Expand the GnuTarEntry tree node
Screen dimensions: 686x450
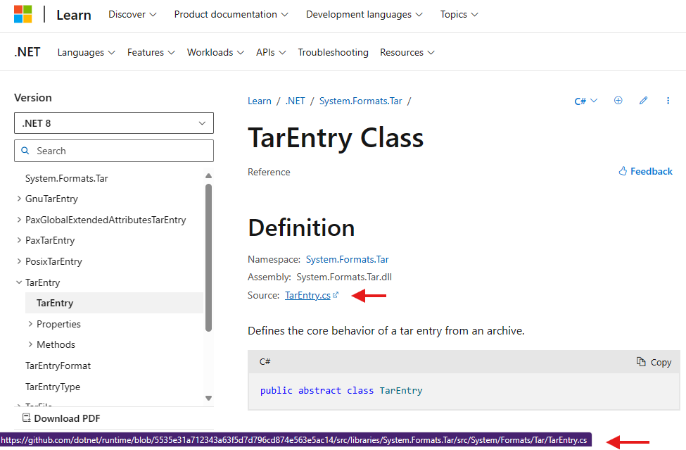[19, 199]
